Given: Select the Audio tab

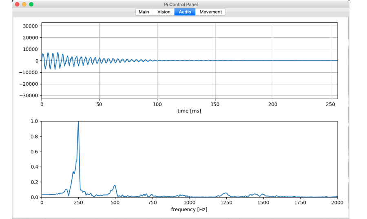Looking at the screenshot, I should coord(185,12).
